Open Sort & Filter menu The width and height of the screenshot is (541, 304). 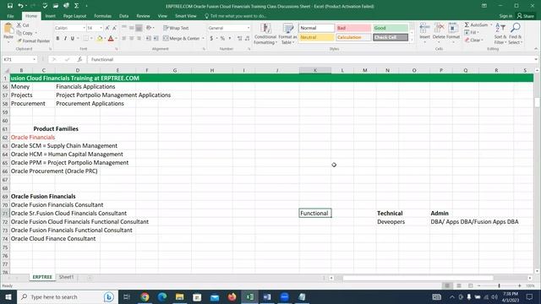[x=500, y=34]
